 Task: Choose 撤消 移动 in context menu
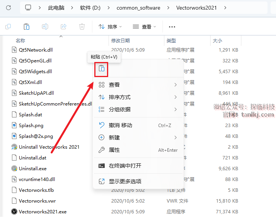click(138, 125)
